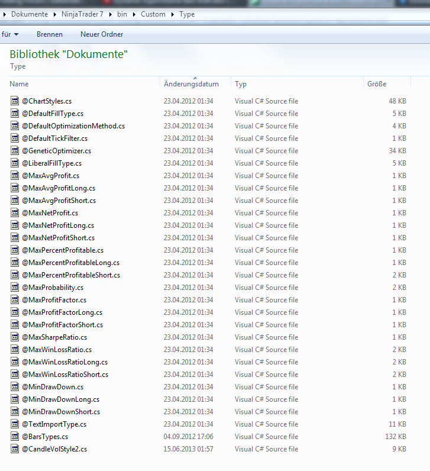Click the 132 KB size value
Image resolution: width=430 pixels, height=471 pixels.
[396, 437]
